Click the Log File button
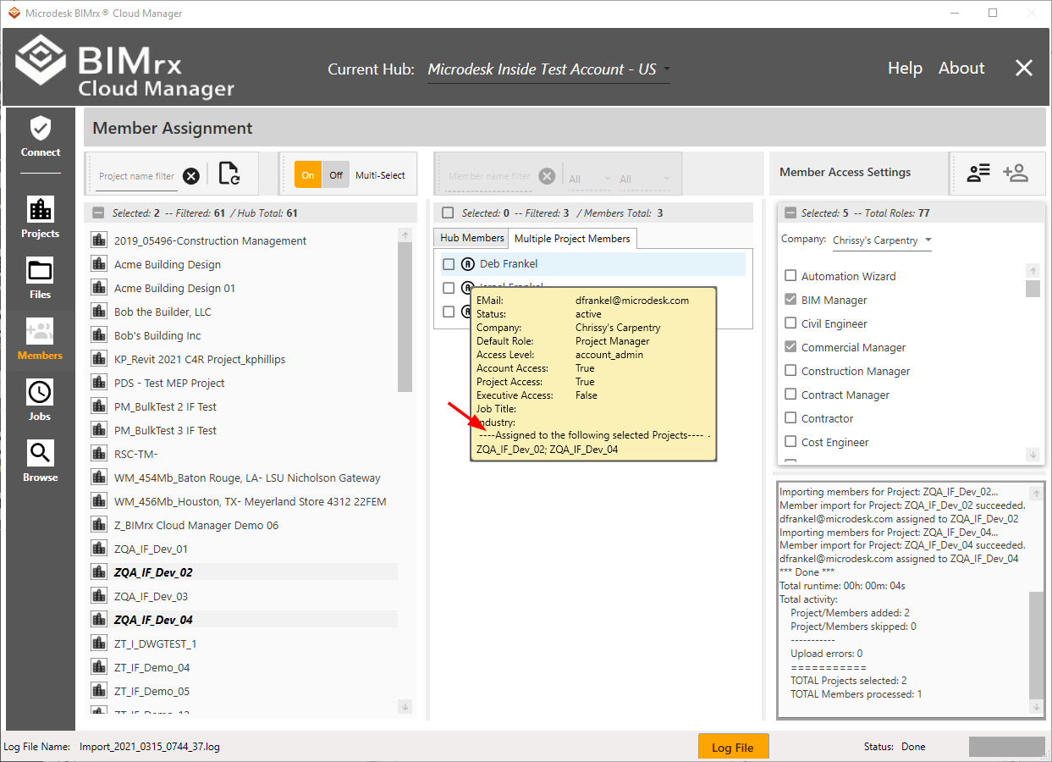 click(x=733, y=748)
